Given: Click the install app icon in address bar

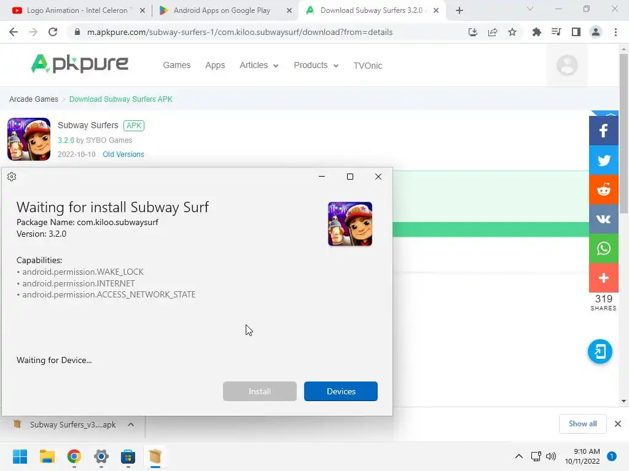Looking at the screenshot, I should pos(473,32).
